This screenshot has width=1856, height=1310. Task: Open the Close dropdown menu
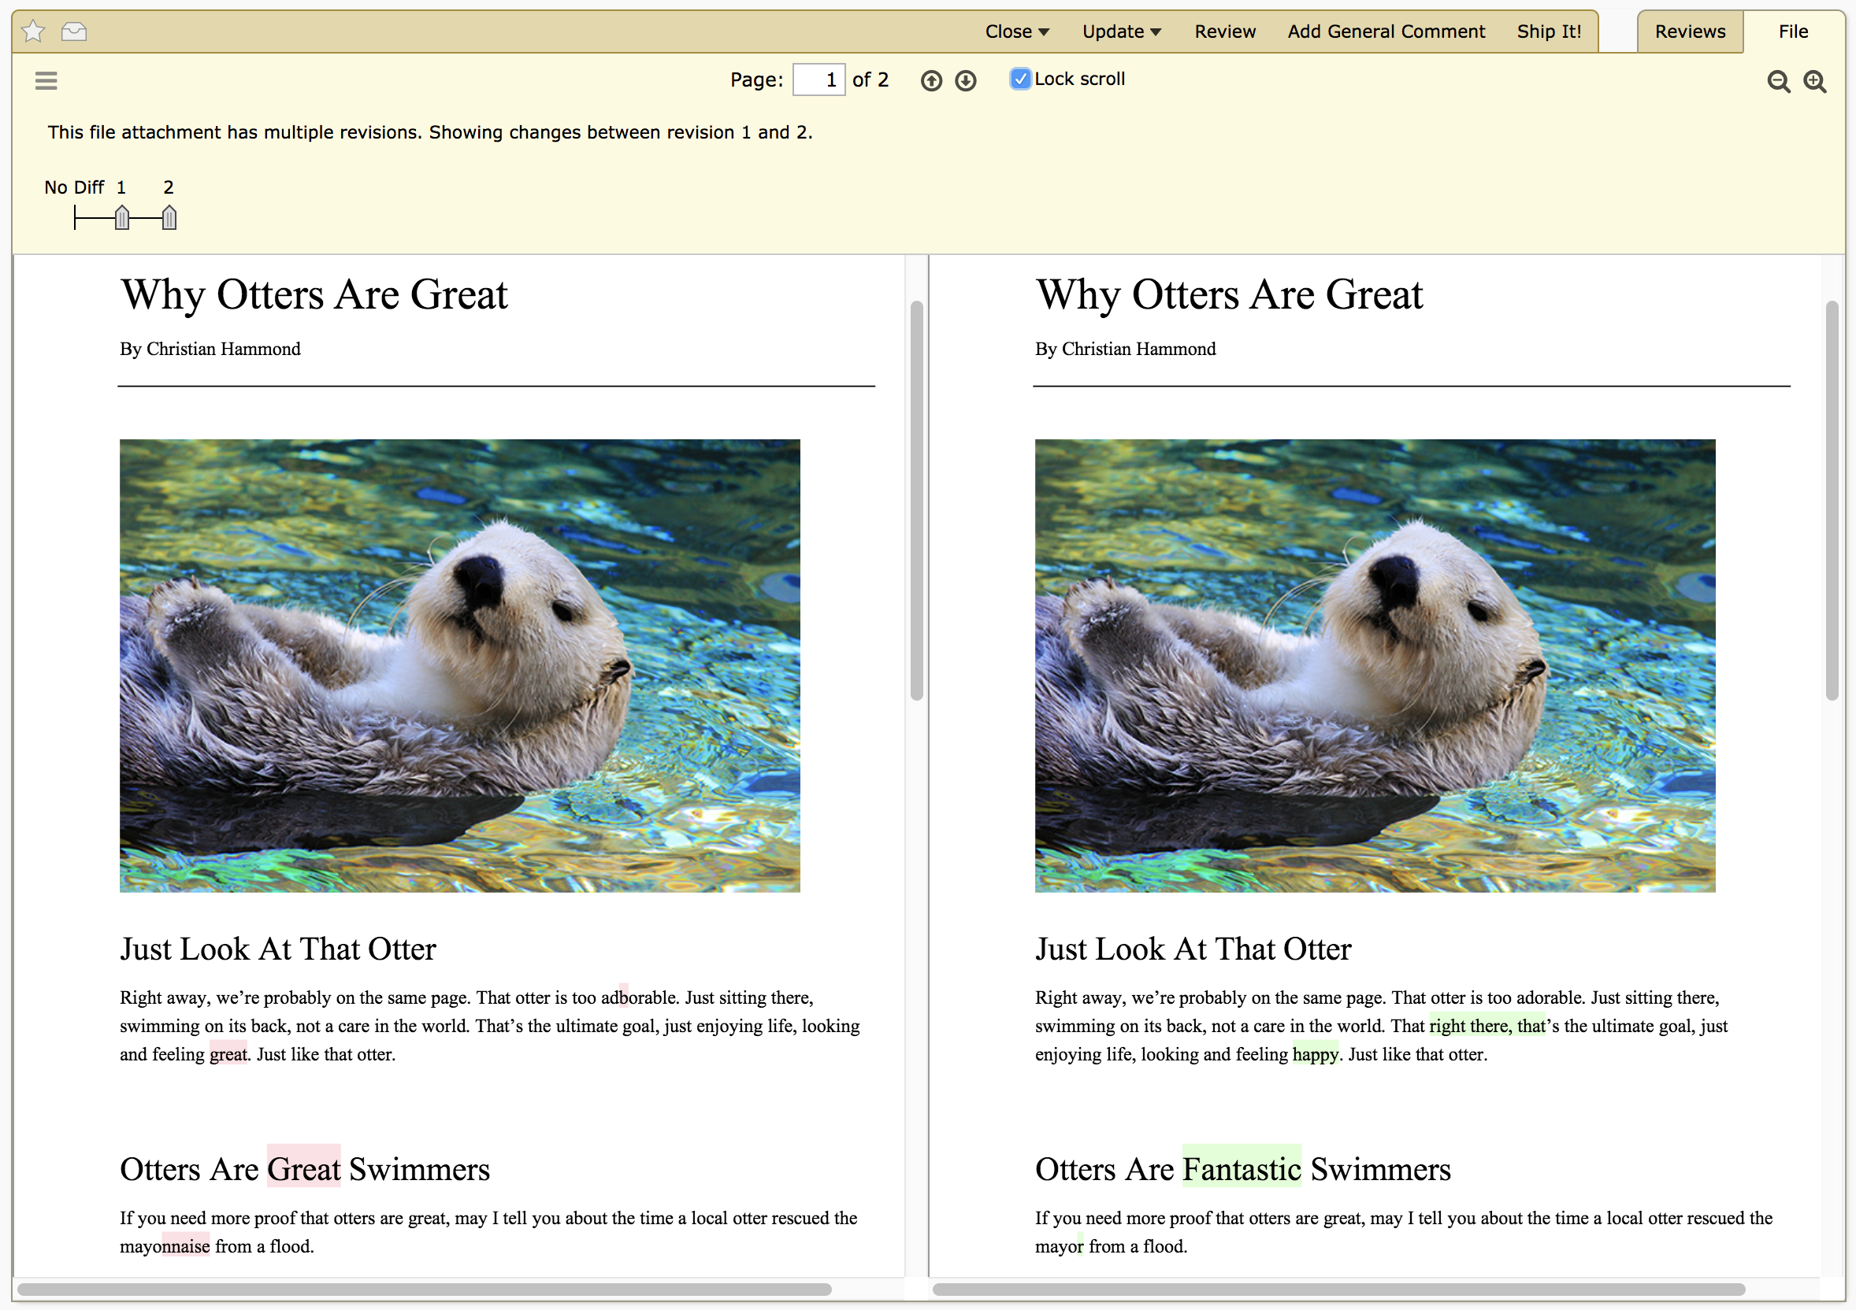coord(1017,31)
